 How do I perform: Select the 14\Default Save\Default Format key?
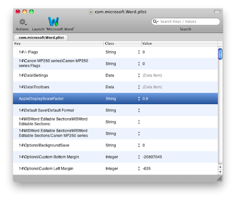pos(46,110)
